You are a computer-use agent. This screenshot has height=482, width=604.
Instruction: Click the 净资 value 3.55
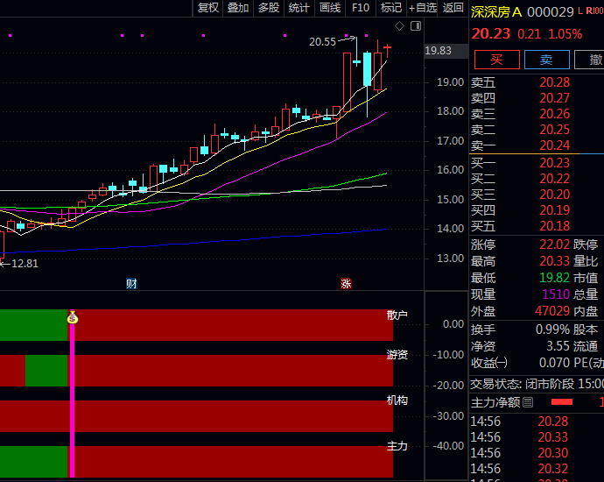558,346
